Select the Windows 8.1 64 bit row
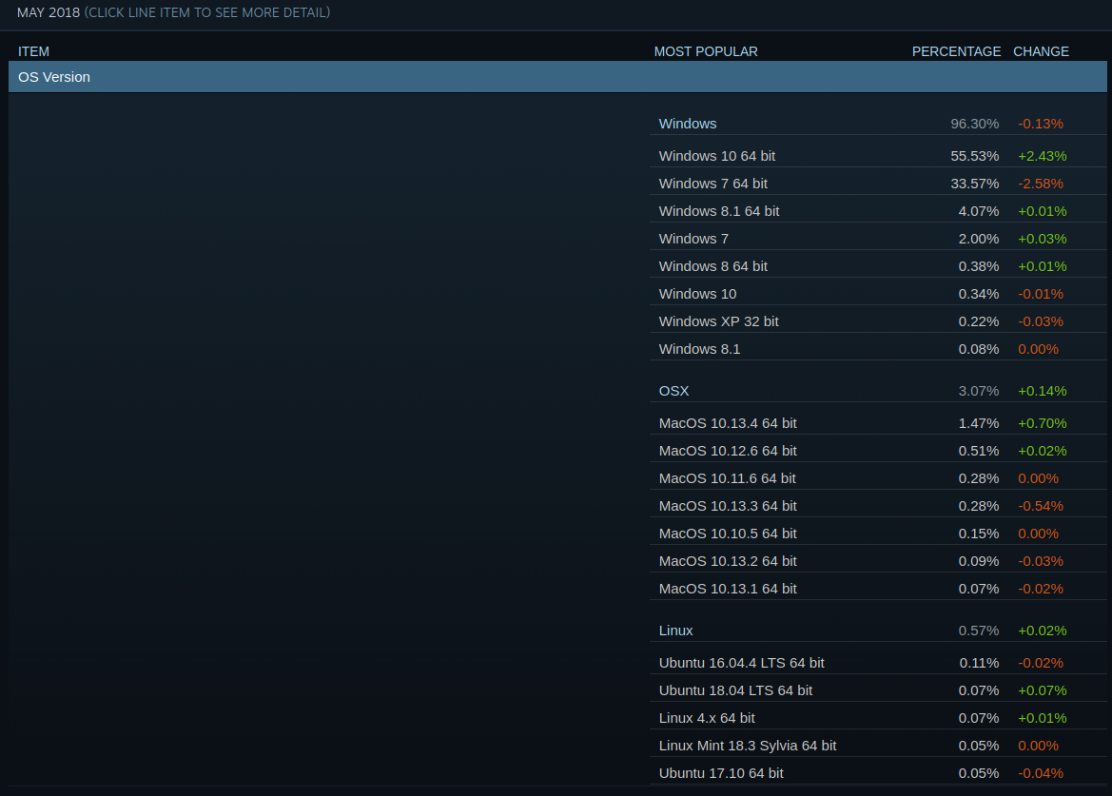The height and width of the screenshot is (796, 1112). (x=878, y=211)
